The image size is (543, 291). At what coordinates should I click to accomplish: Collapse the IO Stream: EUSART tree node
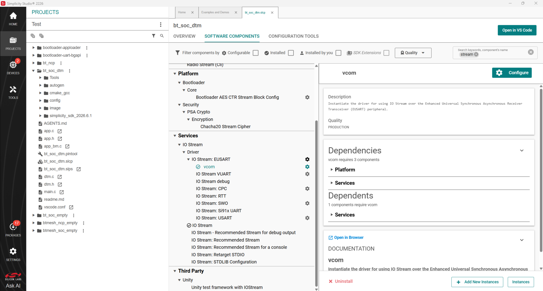(188, 159)
